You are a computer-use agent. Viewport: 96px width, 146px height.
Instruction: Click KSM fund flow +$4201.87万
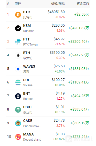[79, 28]
